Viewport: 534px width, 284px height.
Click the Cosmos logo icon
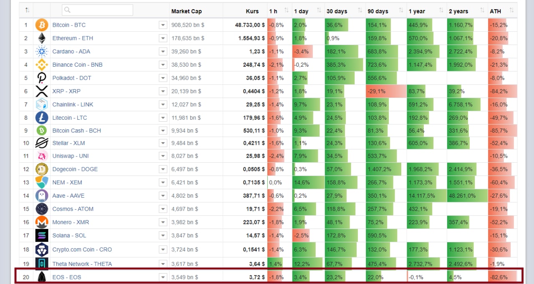pyautogui.click(x=42, y=209)
